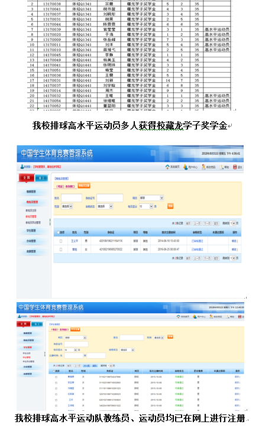Image resolution: width=262 pixels, height=431 pixels.
Task: Click 修改 link in the 王文平 row
Action: (x=234, y=241)
